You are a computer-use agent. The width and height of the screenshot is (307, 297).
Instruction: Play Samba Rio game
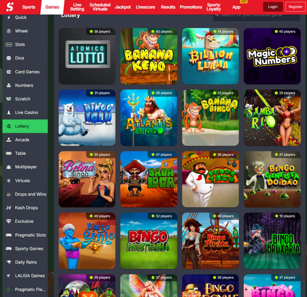[272, 118]
